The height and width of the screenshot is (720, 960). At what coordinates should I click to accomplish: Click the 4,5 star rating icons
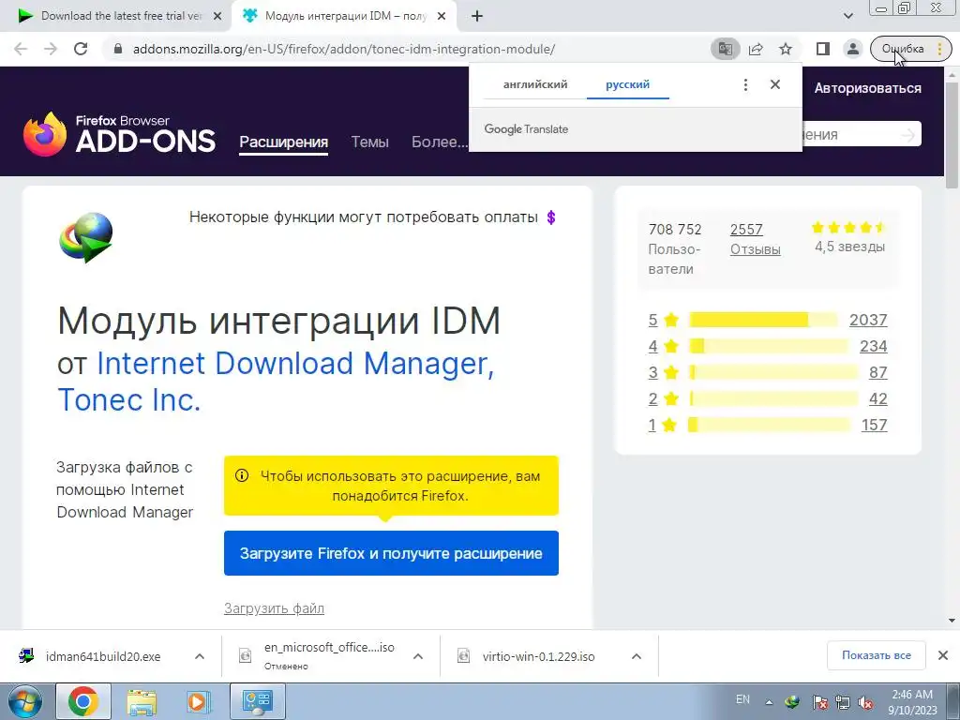click(x=848, y=228)
